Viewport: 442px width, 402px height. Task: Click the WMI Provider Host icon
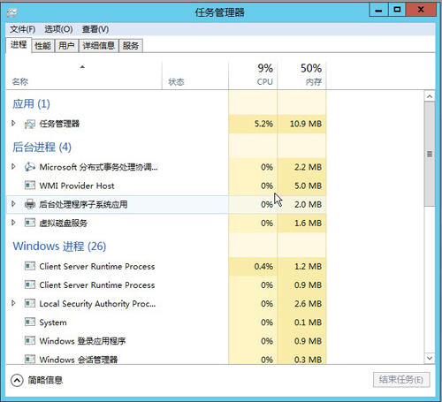tap(30, 186)
